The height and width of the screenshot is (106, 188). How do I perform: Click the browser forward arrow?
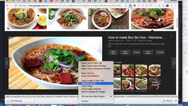11,6
